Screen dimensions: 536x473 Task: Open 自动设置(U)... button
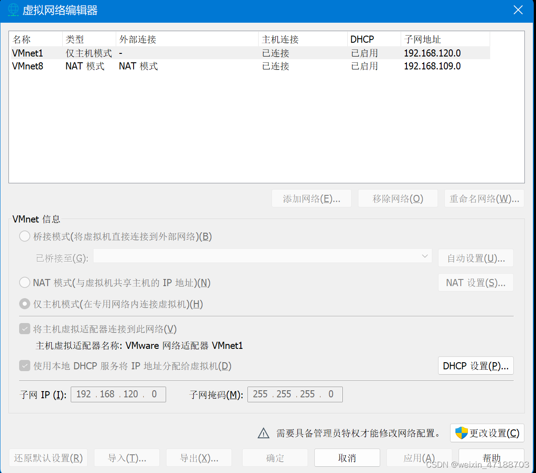pos(476,258)
